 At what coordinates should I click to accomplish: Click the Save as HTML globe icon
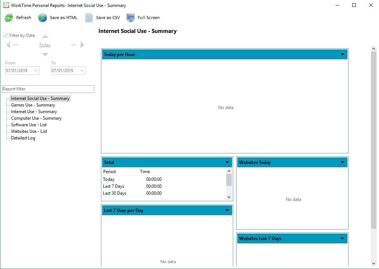43,18
